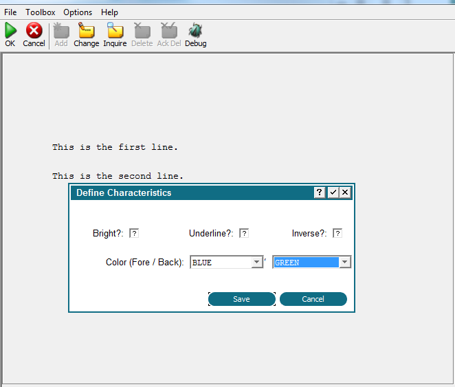
Task: Open the Inquire toolbar icon
Action: point(115,30)
